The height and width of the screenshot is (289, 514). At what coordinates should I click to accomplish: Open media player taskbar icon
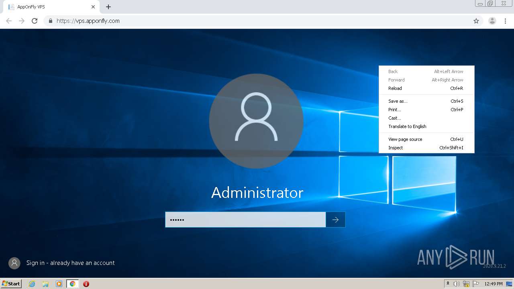click(x=59, y=284)
